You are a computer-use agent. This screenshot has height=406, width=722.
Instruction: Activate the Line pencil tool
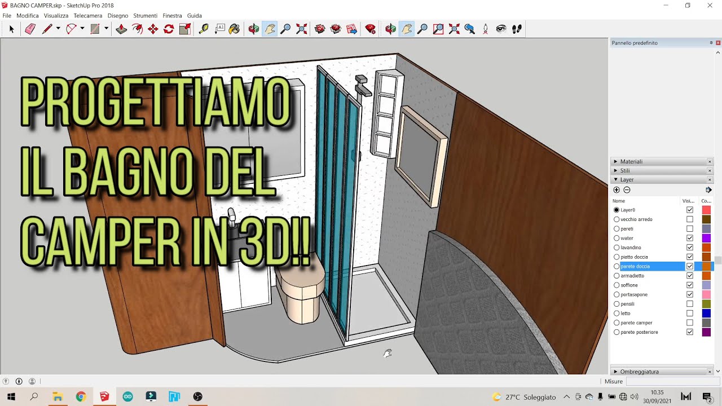point(47,29)
